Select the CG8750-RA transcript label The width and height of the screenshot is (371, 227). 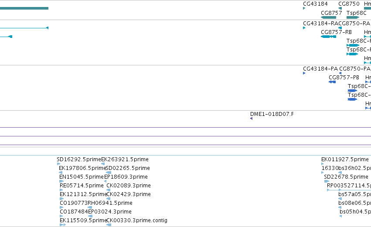coord(354,24)
